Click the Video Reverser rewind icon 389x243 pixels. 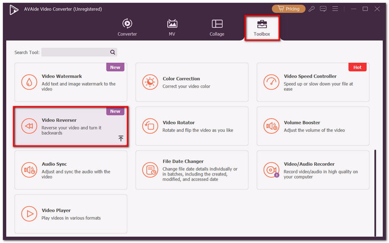(29, 126)
